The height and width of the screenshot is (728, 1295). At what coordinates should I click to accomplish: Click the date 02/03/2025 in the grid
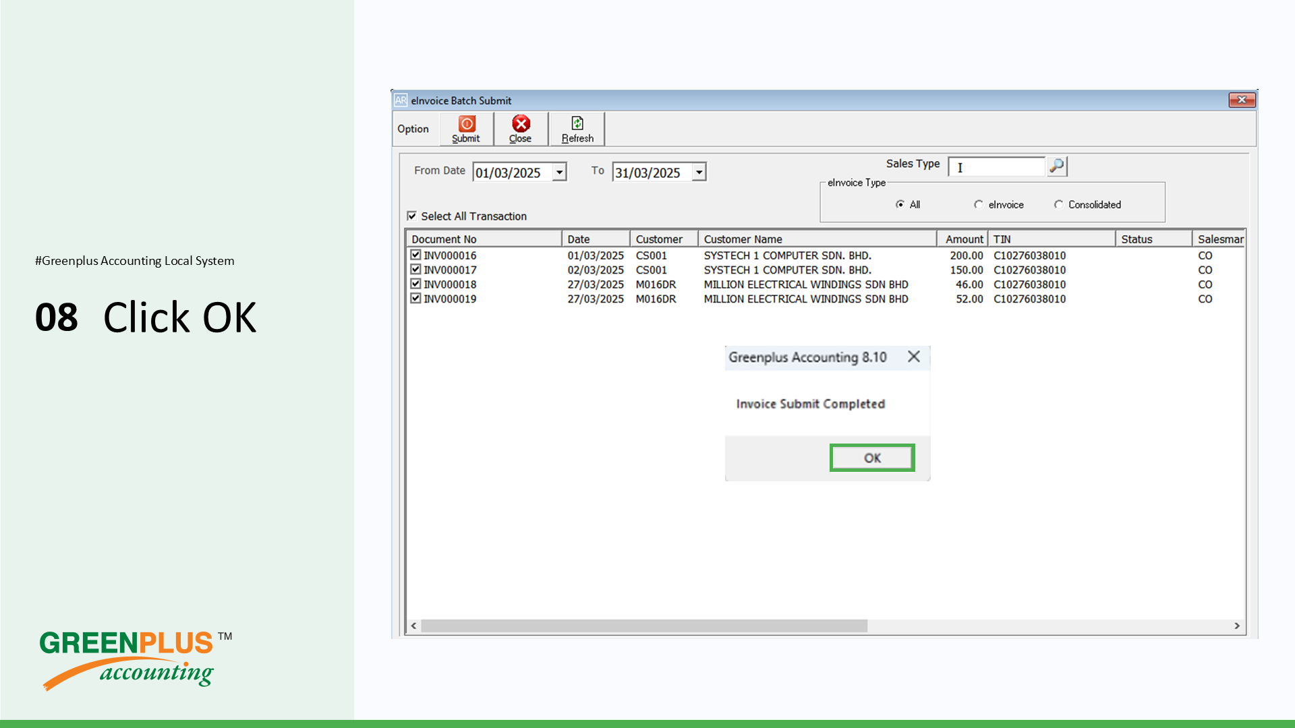(x=596, y=270)
